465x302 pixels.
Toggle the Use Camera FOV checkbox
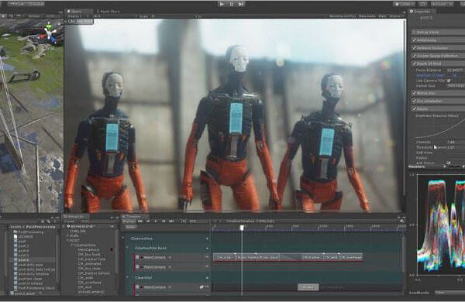coord(449,81)
